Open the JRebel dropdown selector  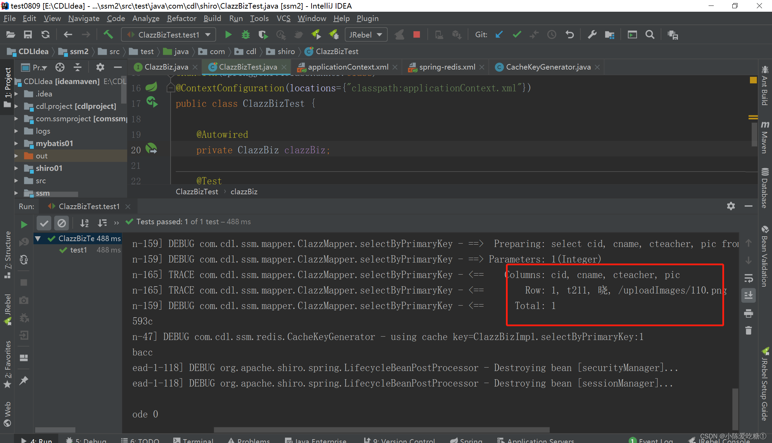tap(365, 35)
